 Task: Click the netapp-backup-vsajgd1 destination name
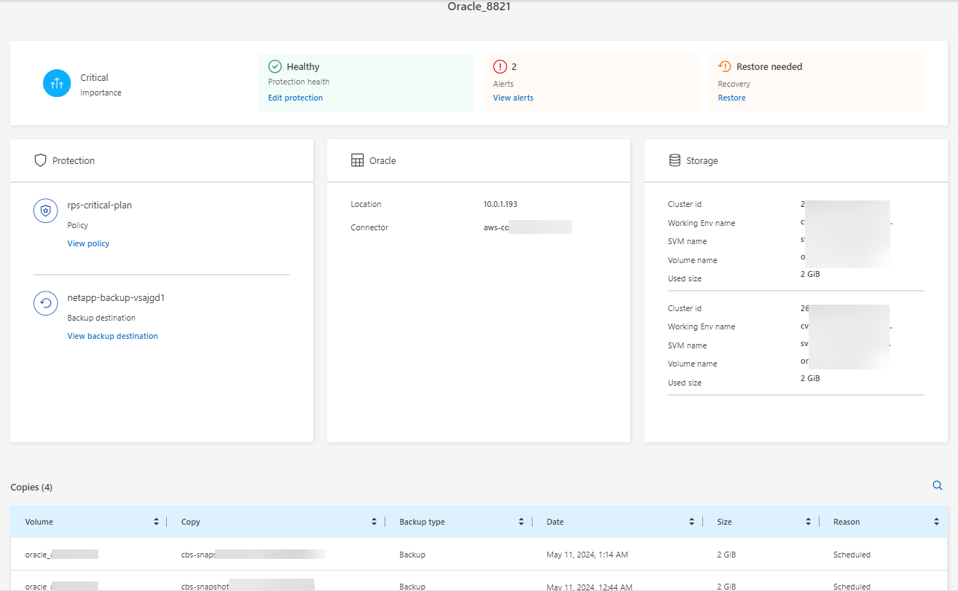(116, 298)
